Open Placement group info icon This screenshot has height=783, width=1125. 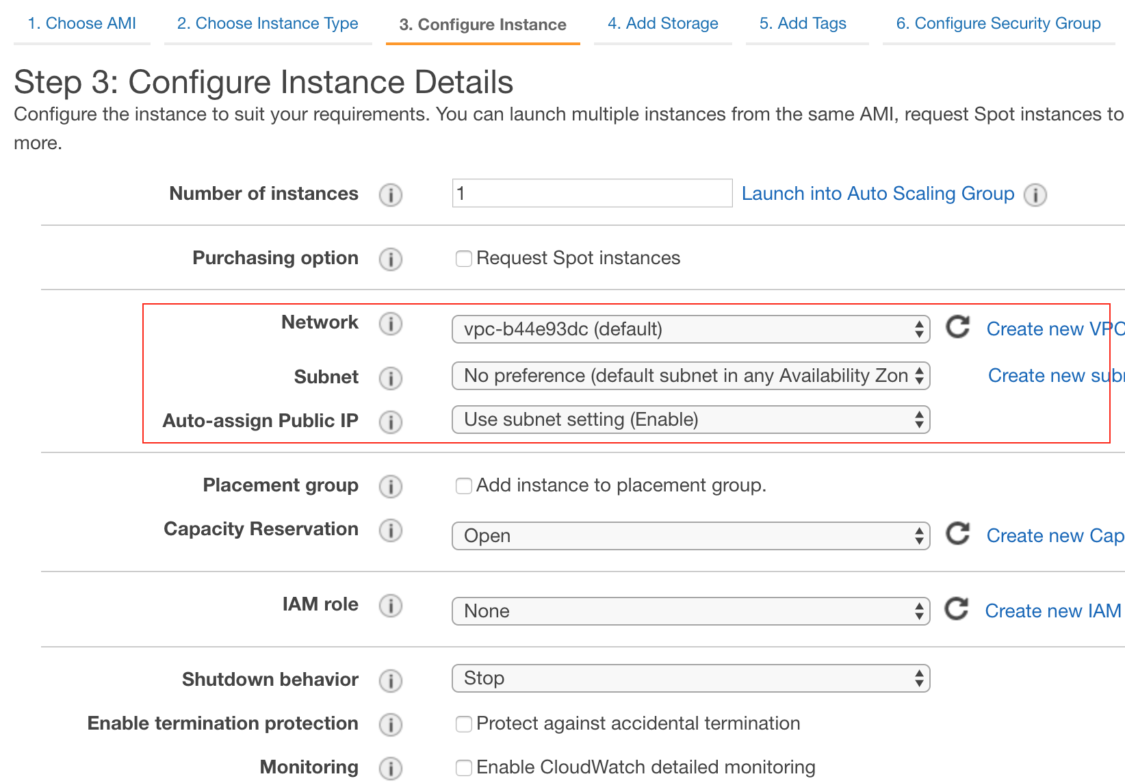click(391, 487)
